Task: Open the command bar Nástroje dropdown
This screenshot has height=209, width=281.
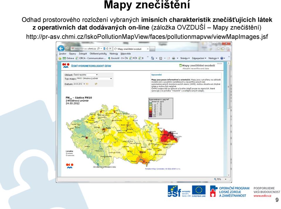Action: [x=213, y=58]
